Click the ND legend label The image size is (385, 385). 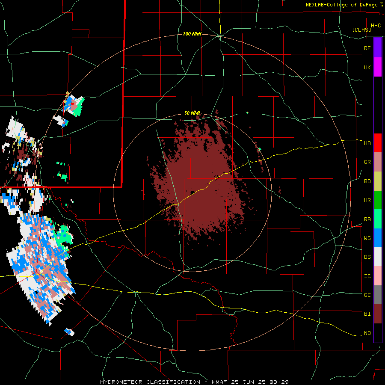(x=367, y=333)
